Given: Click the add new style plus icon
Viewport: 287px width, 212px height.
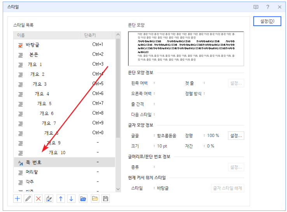Looking at the screenshot, I should click(17, 199).
